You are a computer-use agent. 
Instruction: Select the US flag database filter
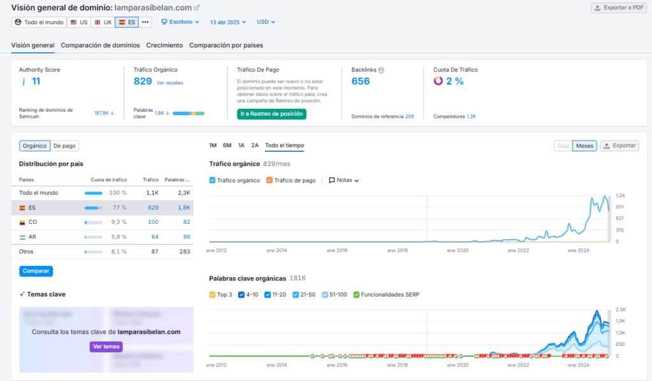[x=79, y=22]
